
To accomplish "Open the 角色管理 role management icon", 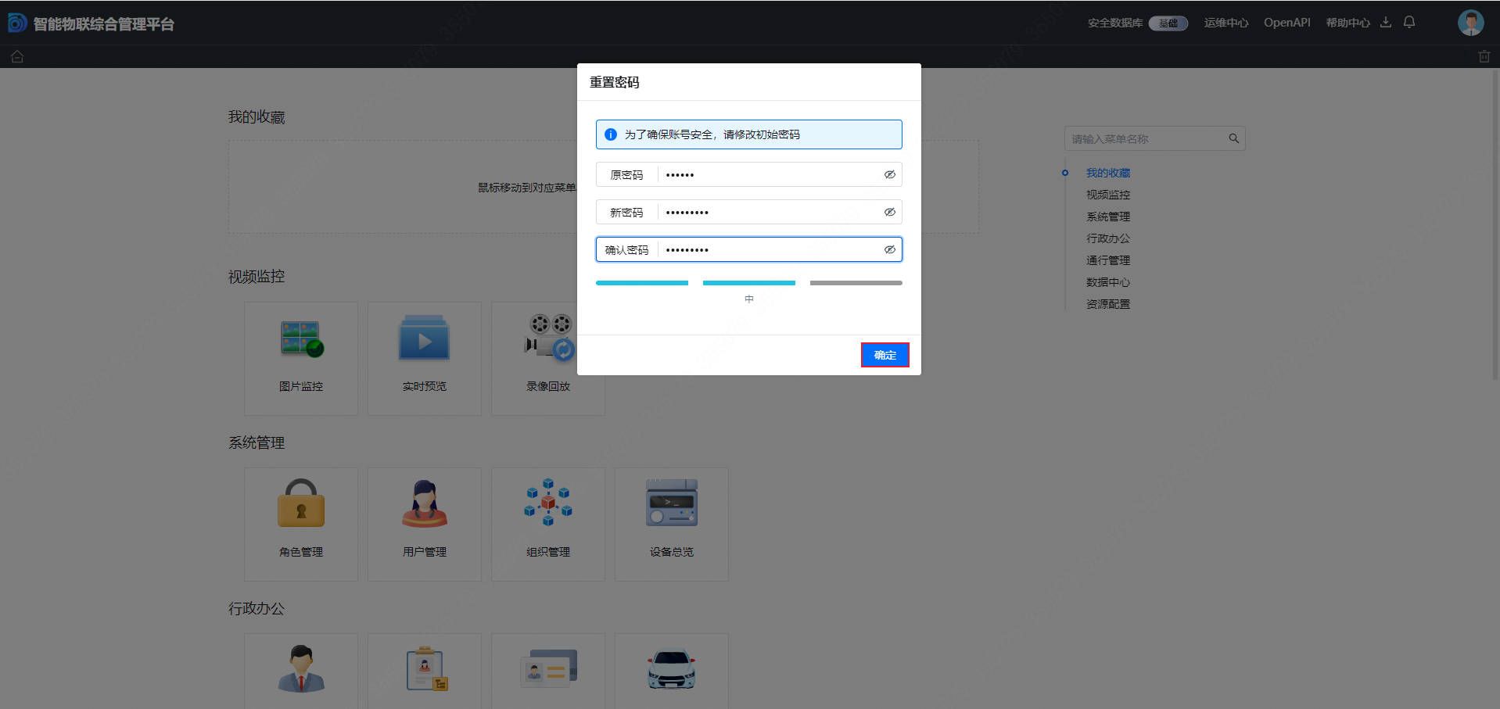I will [301, 504].
